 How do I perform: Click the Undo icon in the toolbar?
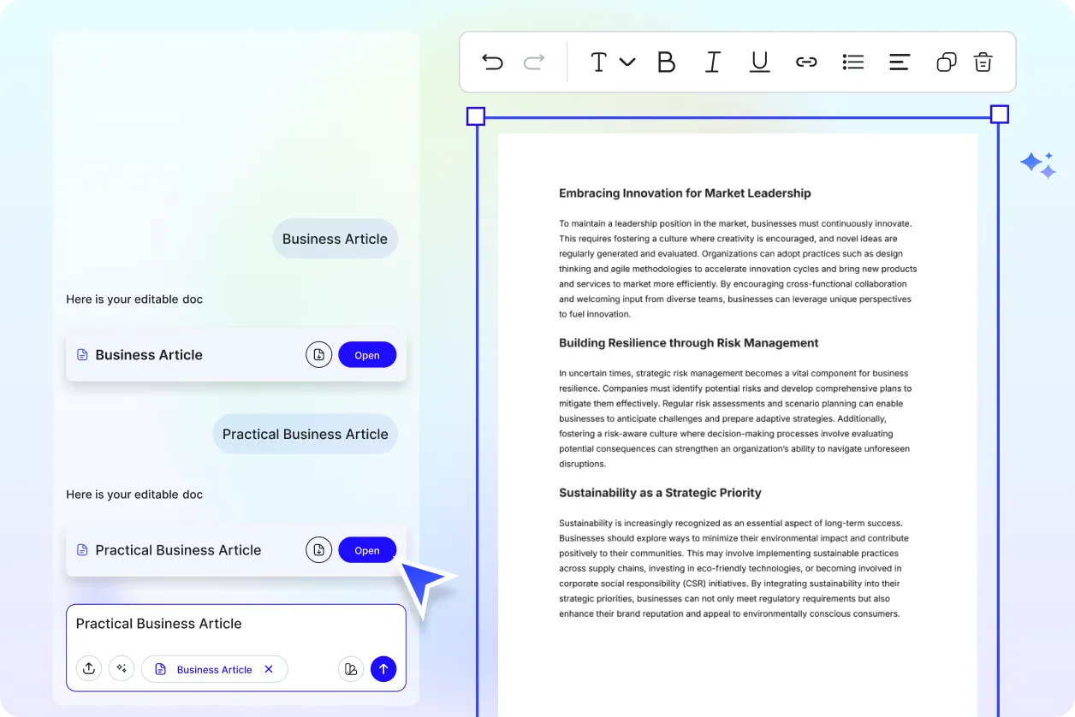tap(492, 62)
